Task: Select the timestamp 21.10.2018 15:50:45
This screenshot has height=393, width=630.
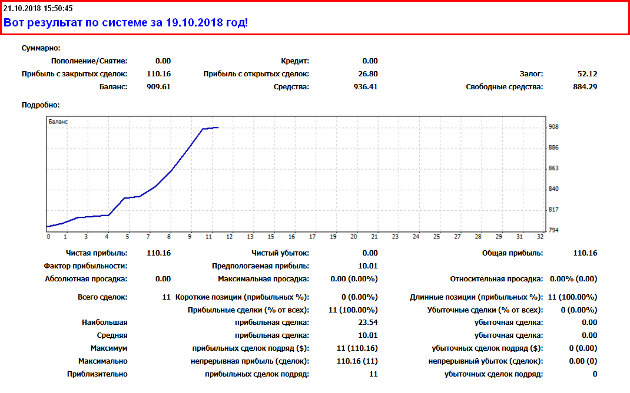Action: (x=38, y=8)
